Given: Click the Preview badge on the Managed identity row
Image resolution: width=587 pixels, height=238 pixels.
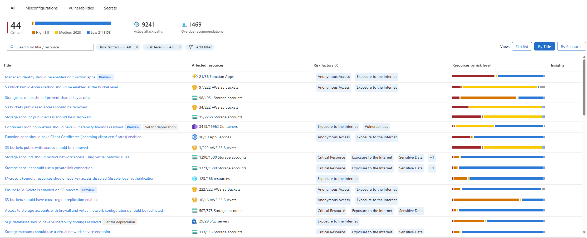Looking at the screenshot, I should pyautogui.click(x=105, y=77).
